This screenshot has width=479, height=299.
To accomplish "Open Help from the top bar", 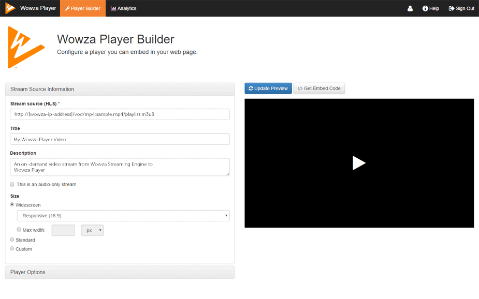I will tap(430, 9).
